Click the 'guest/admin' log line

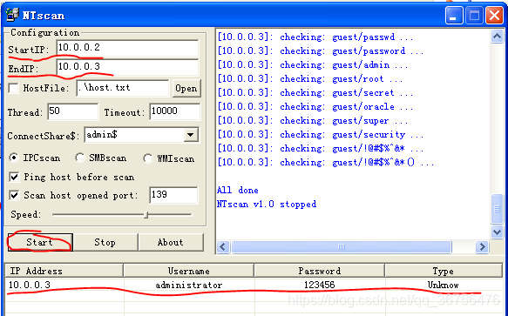(313, 64)
